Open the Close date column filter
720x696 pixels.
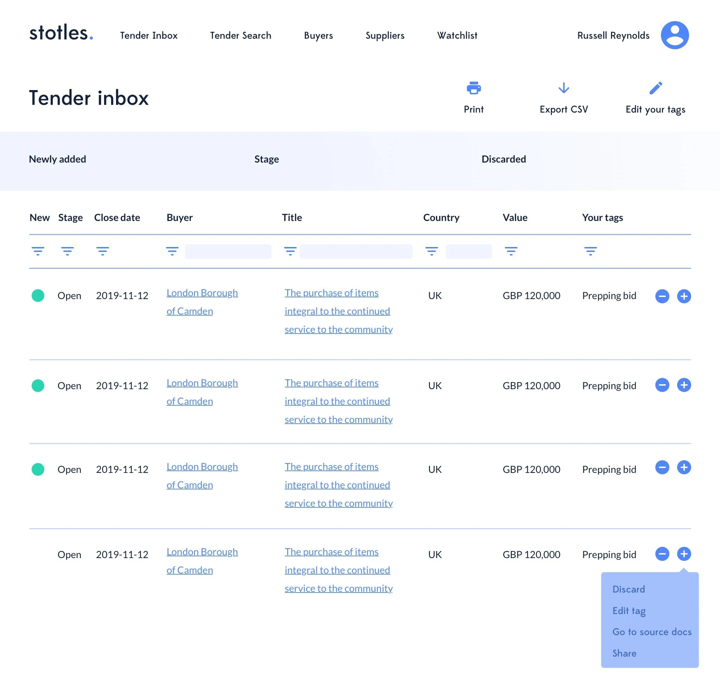103,252
